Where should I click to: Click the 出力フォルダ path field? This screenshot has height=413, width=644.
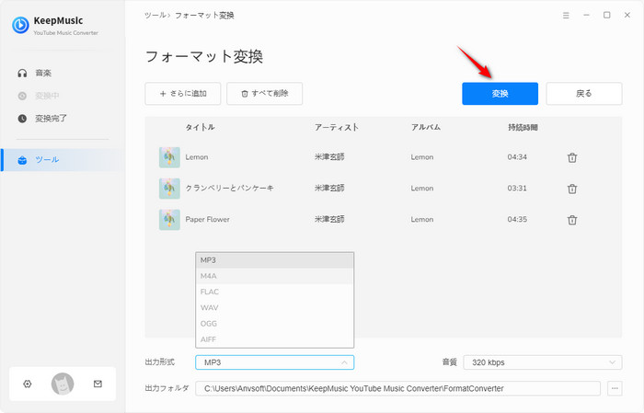coord(397,388)
